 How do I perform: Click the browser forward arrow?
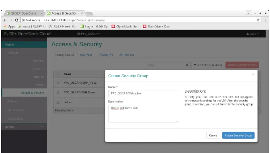coord(11,20)
